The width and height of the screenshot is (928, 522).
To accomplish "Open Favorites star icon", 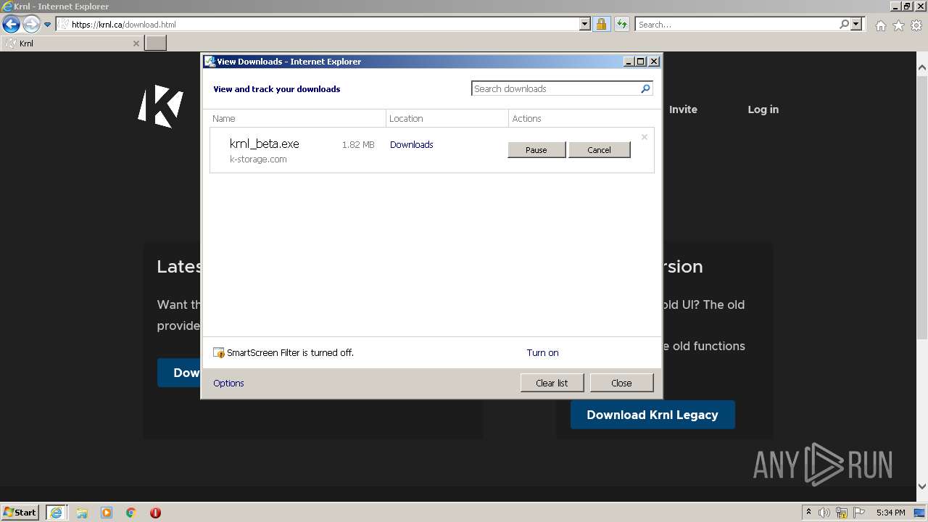I will [898, 25].
